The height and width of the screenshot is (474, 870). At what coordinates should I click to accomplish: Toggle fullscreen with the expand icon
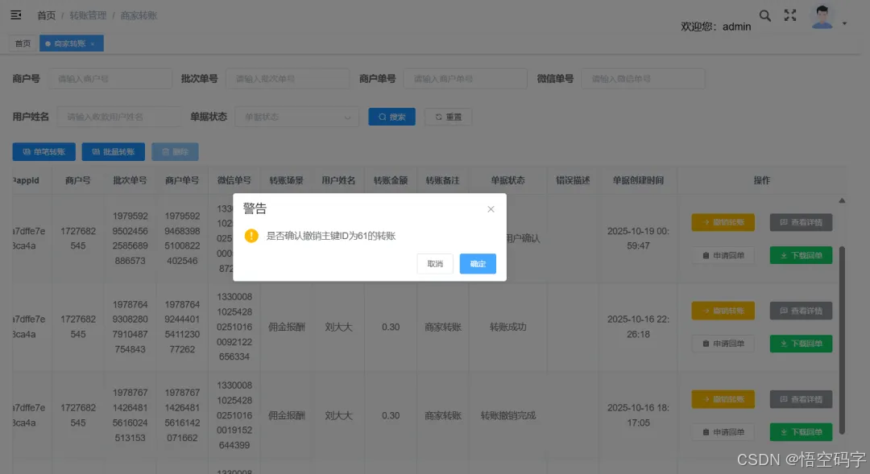pos(790,15)
